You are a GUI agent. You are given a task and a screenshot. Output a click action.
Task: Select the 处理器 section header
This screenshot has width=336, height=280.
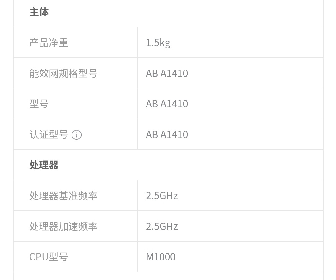(x=44, y=165)
